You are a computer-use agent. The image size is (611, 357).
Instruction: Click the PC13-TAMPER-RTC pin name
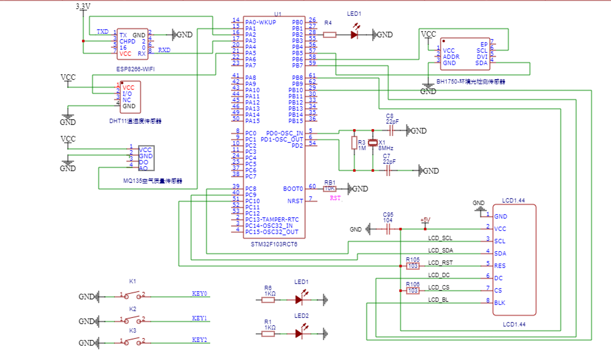[x=272, y=220]
